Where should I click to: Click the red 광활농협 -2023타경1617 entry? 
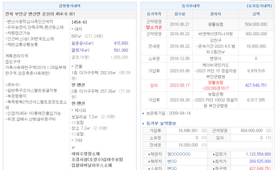tap(215, 85)
